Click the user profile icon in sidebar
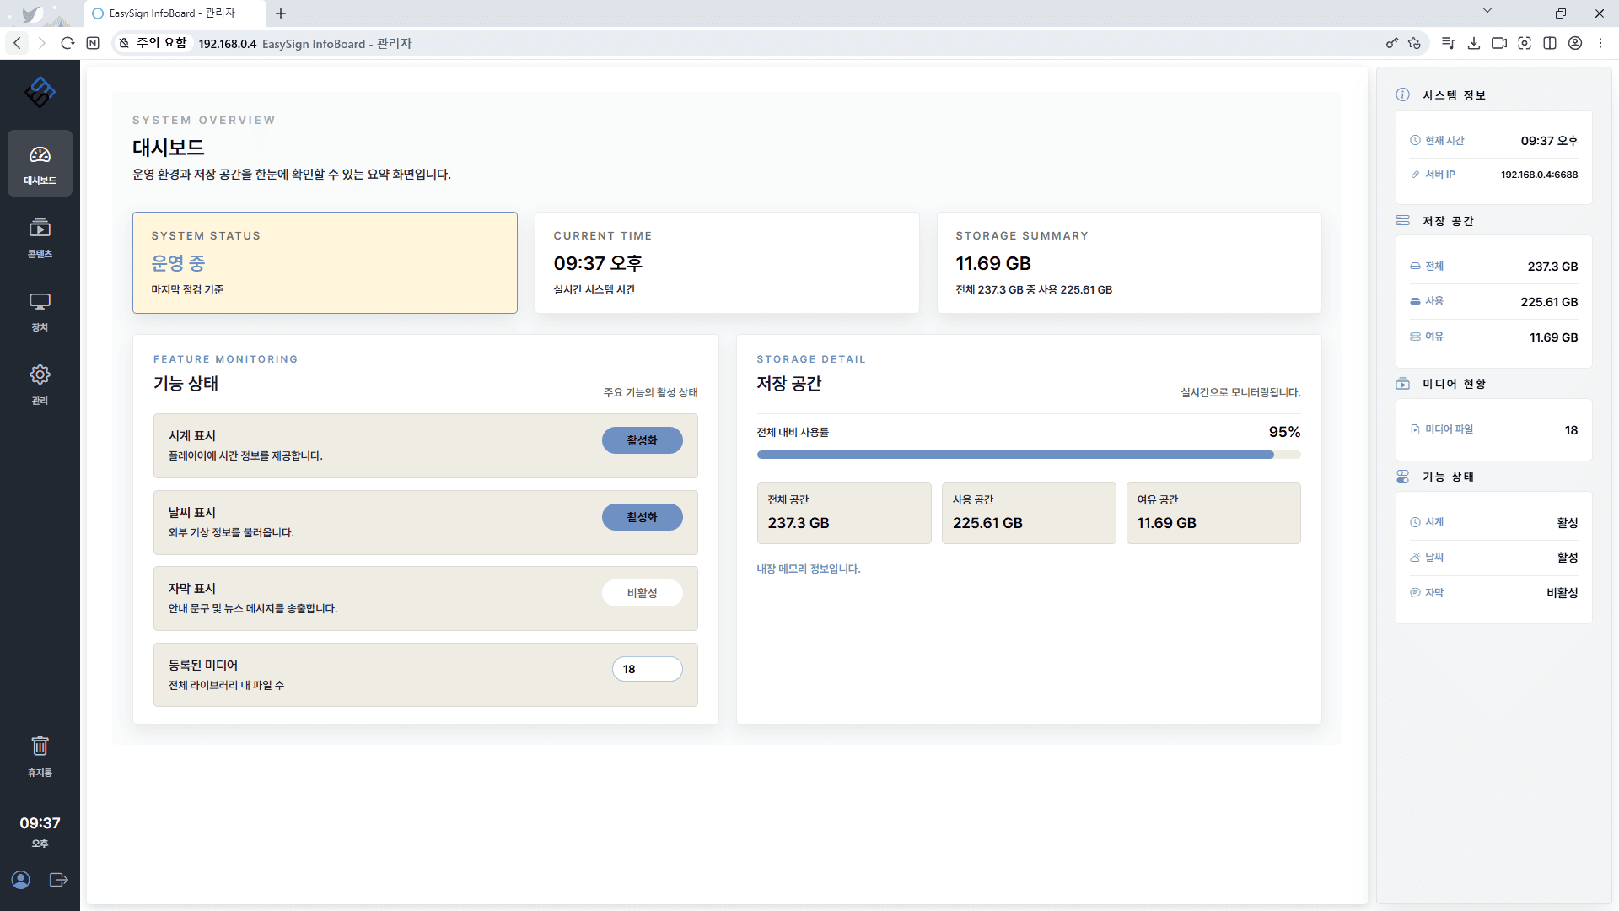Viewport: 1619px width, 911px height. click(21, 880)
